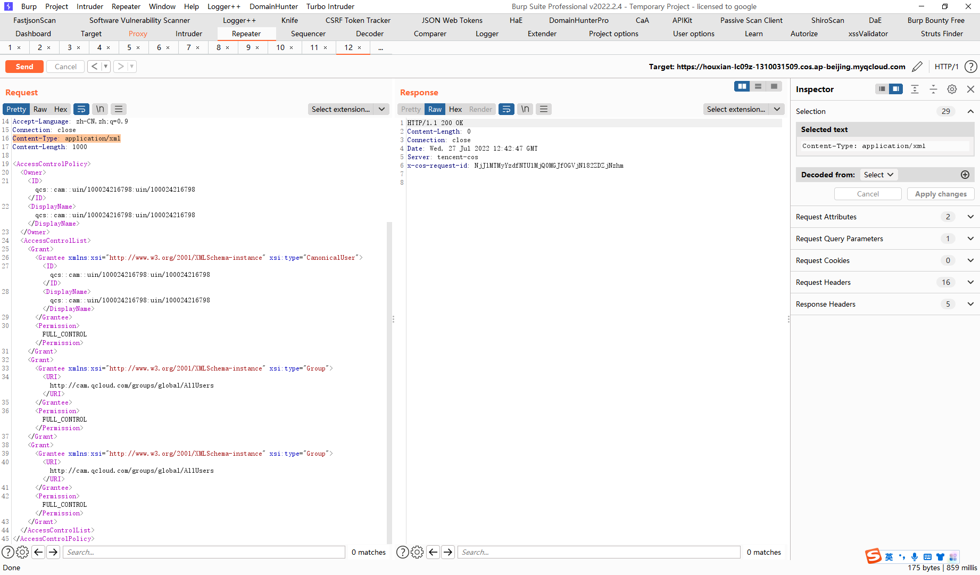Edit target with the pencil icon

click(x=917, y=67)
